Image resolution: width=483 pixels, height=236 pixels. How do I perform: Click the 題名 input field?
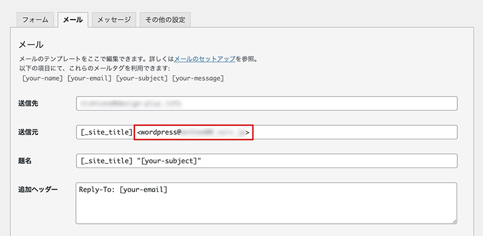coord(267,161)
